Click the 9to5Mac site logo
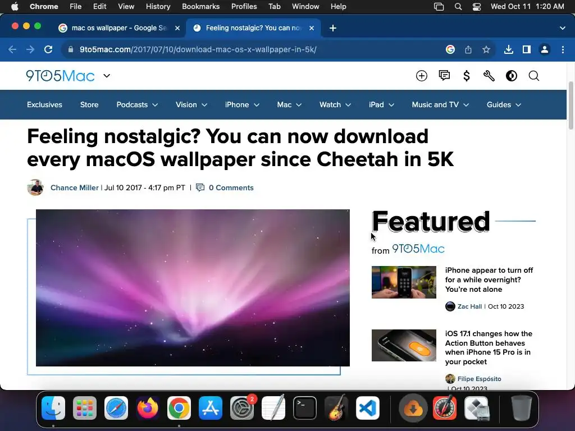The image size is (575, 431). coord(60,76)
